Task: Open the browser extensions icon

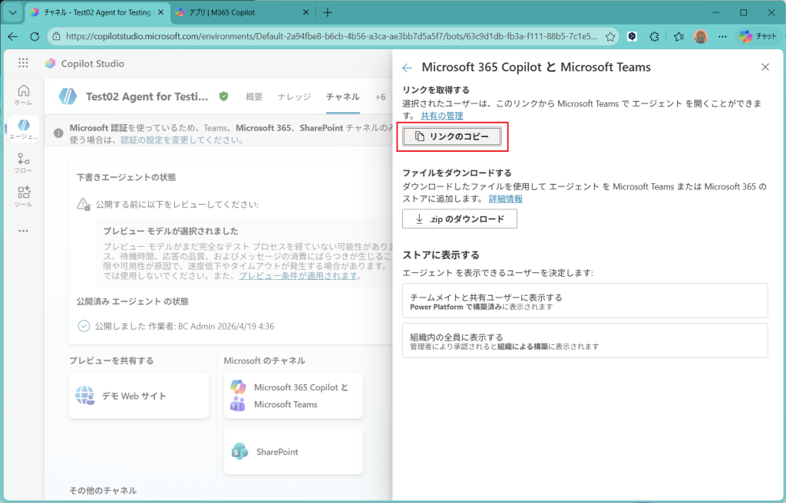Action: (x=654, y=36)
